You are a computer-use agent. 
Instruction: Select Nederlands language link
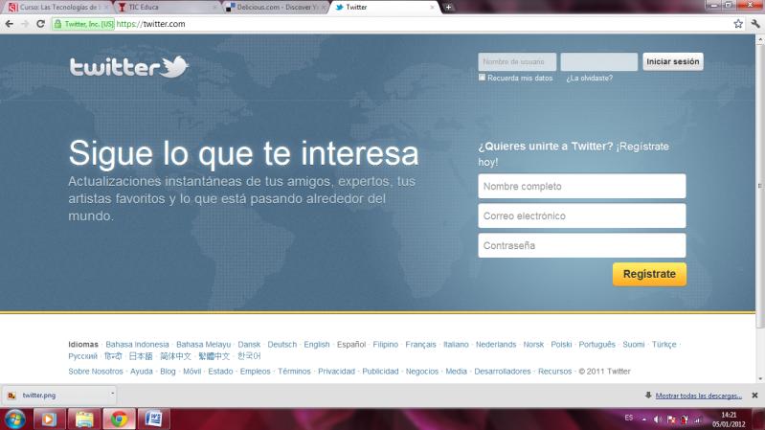[x=496, y=344]
